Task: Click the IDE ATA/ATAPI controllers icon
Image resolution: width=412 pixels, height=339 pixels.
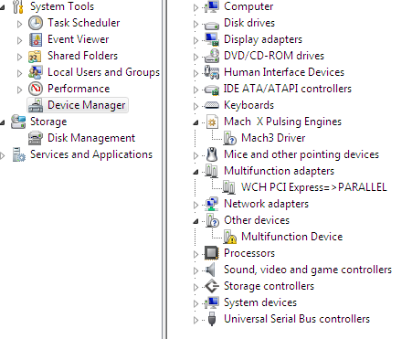Action: pos(212,90)
